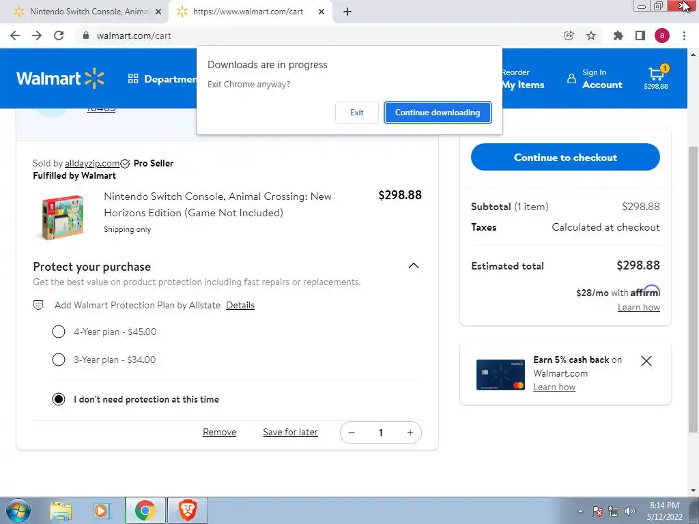Click cash back Learn how link
This screenshot has width=699, height=524.
(x=554, y=388)
